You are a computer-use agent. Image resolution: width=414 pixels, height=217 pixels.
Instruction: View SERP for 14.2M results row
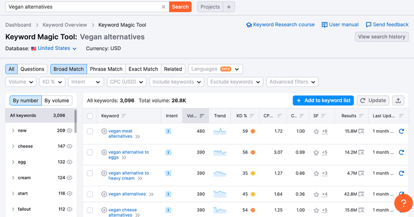pyautogui.click(x=361, y=152)
